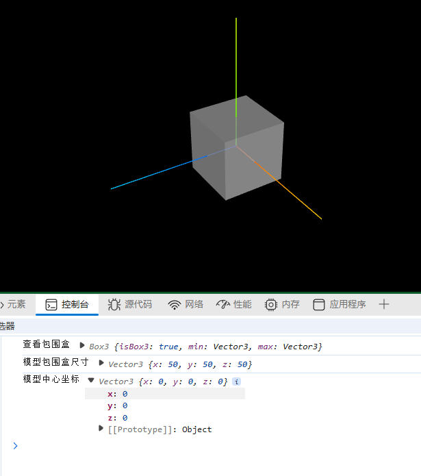The width and height of the screenshot is (421, 476).
Task: Select the z: 0 property row
Action: click(118, 418)
